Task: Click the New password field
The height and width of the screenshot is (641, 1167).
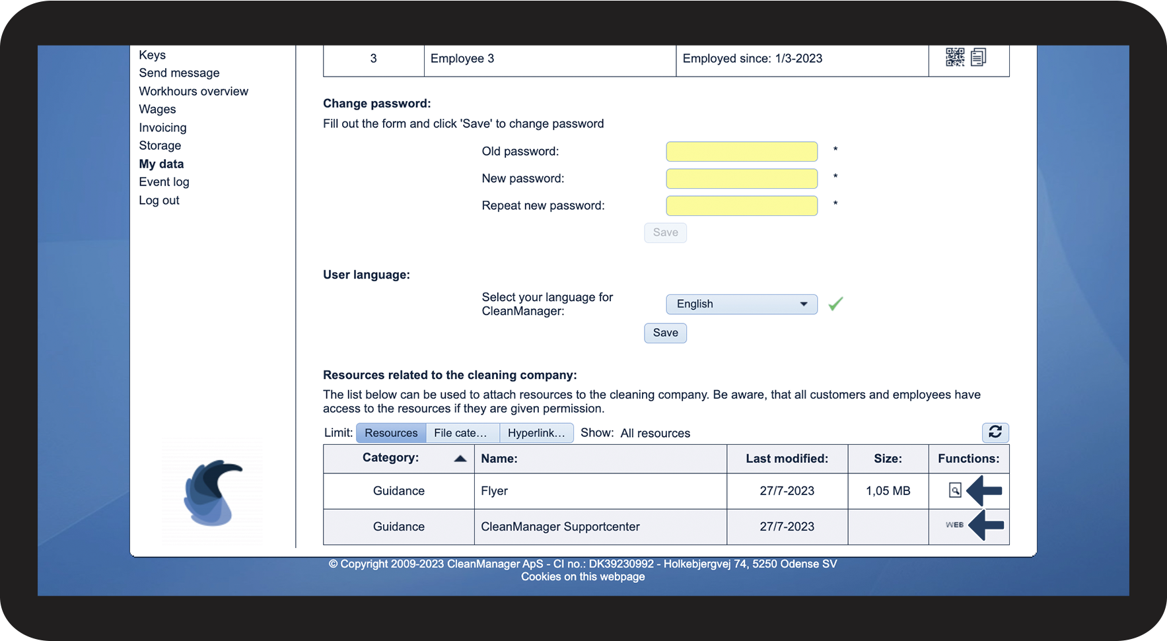Action: click(x=741, y=179)
